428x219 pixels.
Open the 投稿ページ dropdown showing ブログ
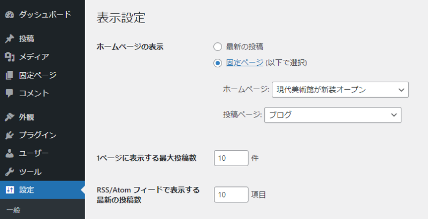[333, 115]
